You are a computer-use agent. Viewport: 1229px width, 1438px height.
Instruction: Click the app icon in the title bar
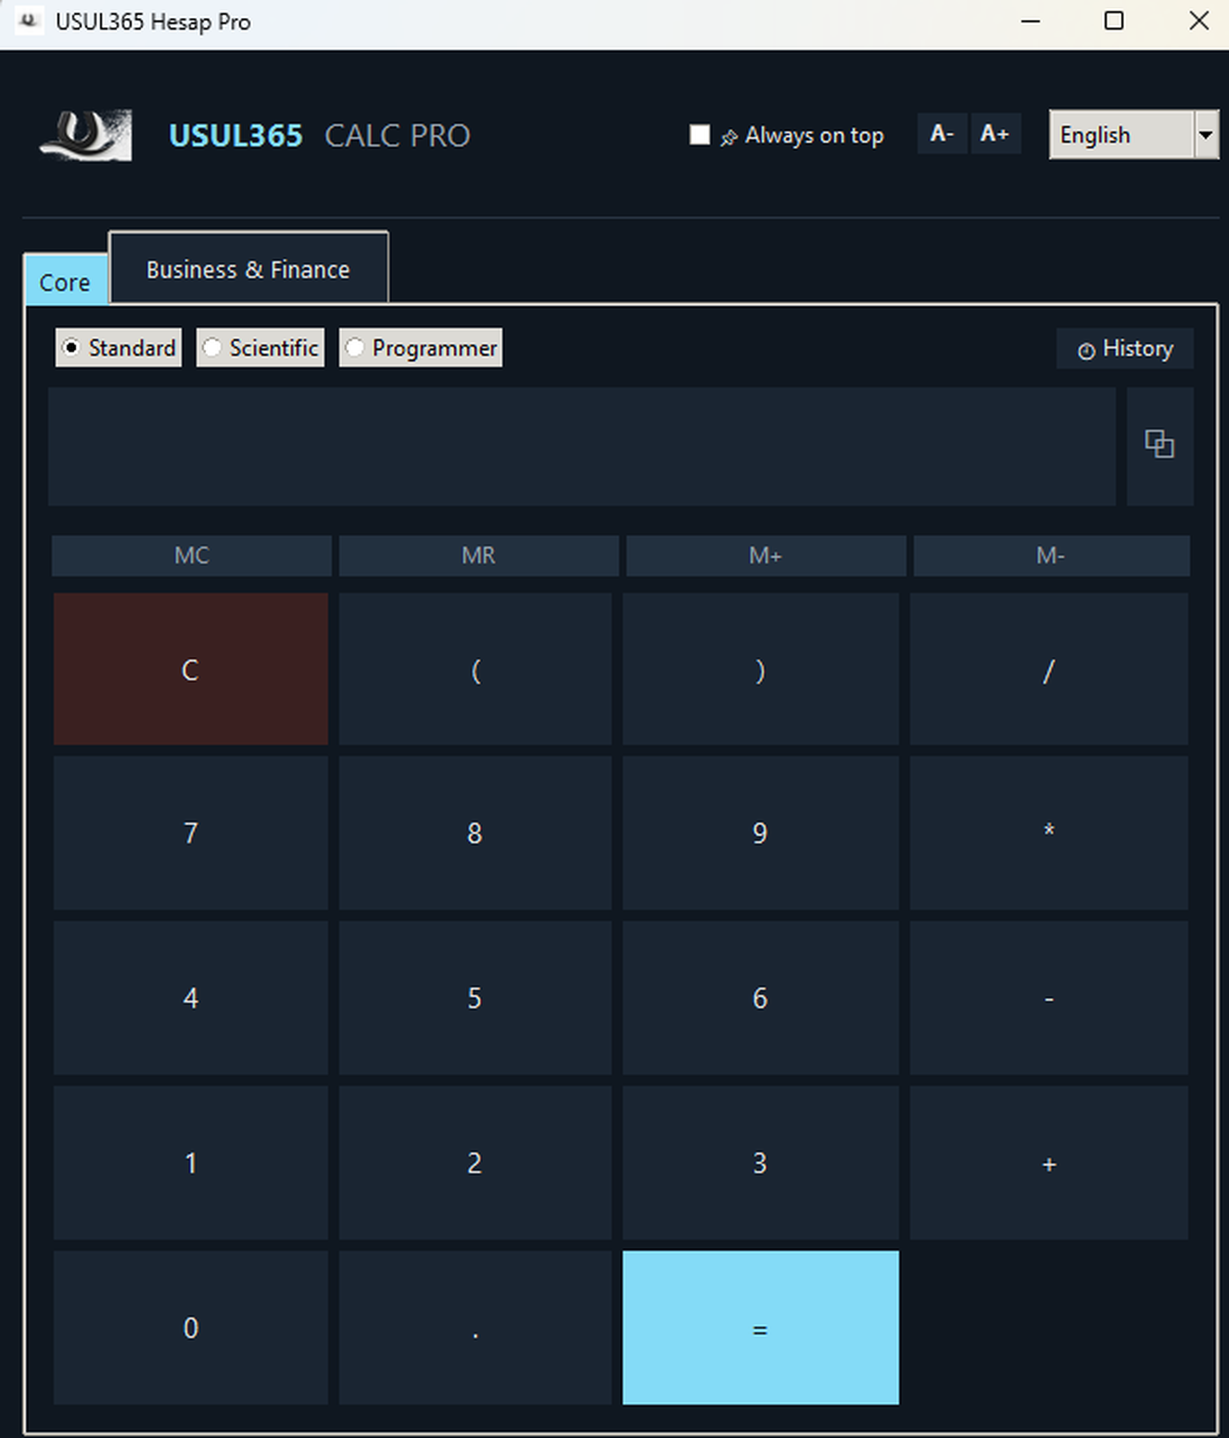coord(28,21)
